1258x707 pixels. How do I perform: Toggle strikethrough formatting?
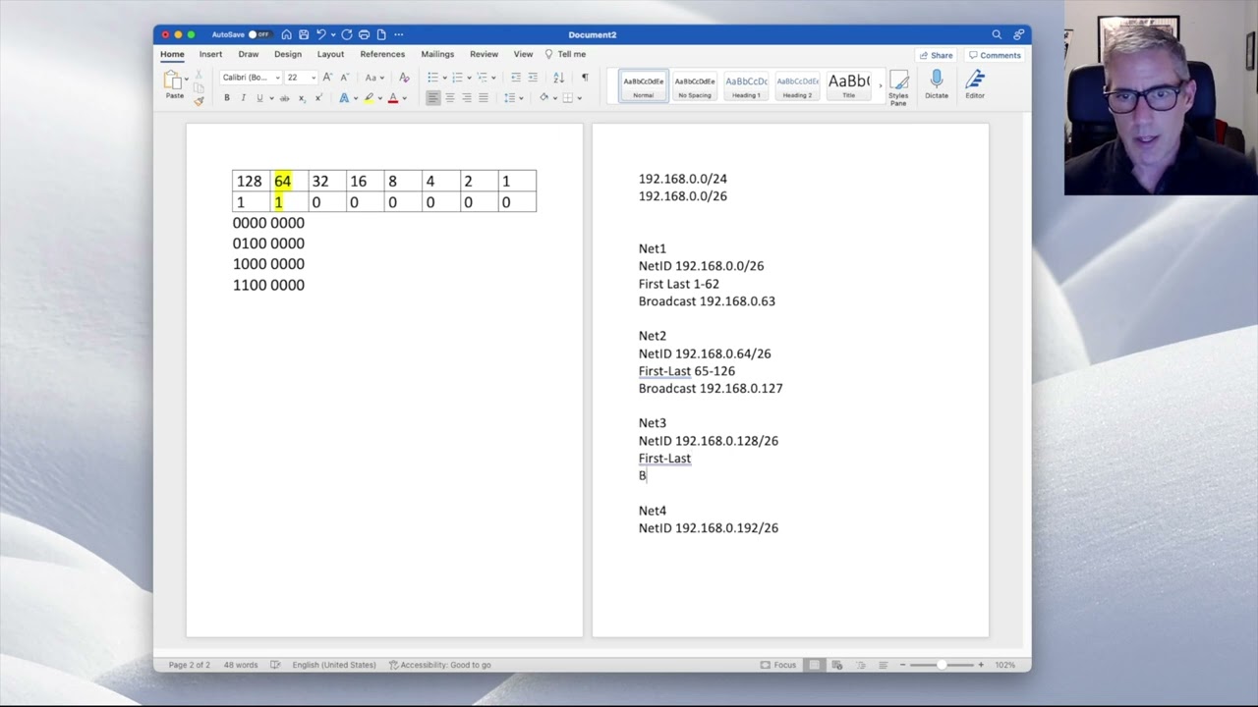[285, 98]
